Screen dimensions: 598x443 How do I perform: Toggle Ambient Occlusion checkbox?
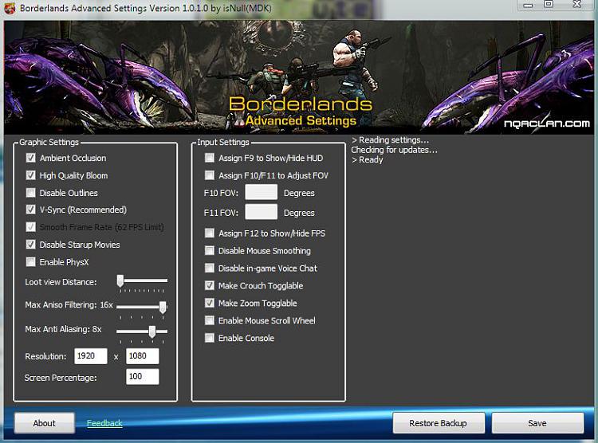(x=30, y=158)
